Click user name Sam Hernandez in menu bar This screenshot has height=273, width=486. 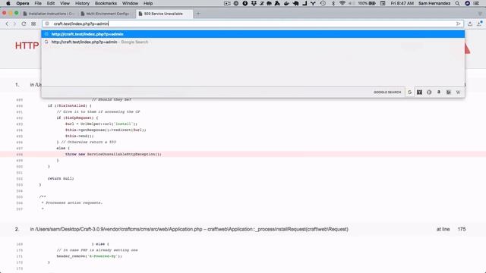click(x=434, y=3)
